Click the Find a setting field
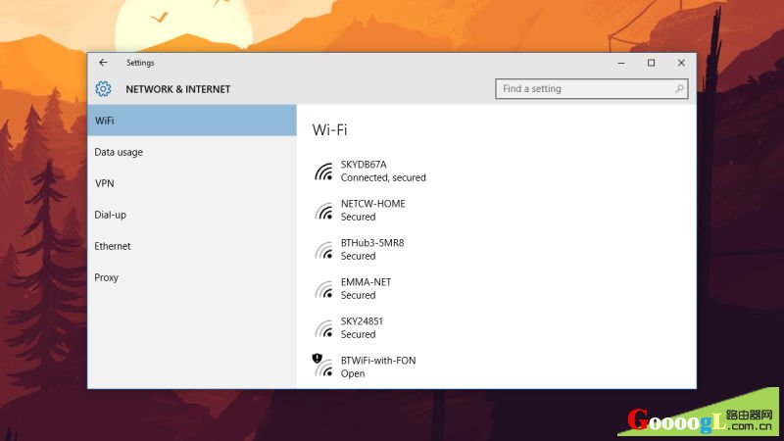The image size is (784, 441). (x=592, y=89)
